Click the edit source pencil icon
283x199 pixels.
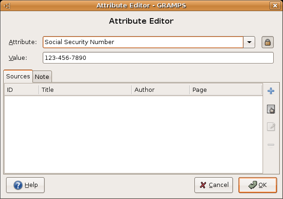pyautogui.click(x=271, y=127)
